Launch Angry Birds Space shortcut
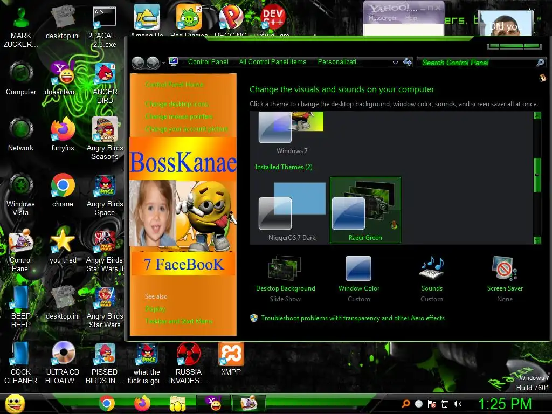Image resolution: width=552 pixels, height=414 pixels. (x=105, y=195)
